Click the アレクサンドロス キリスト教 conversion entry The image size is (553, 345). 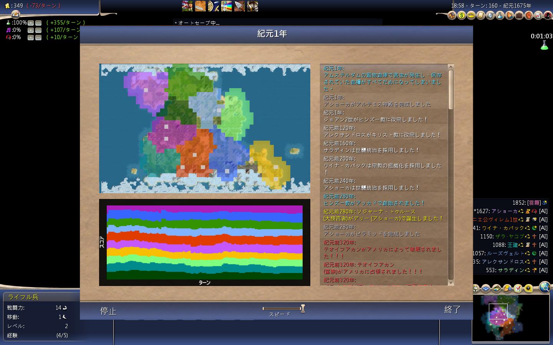coord(384,132)
